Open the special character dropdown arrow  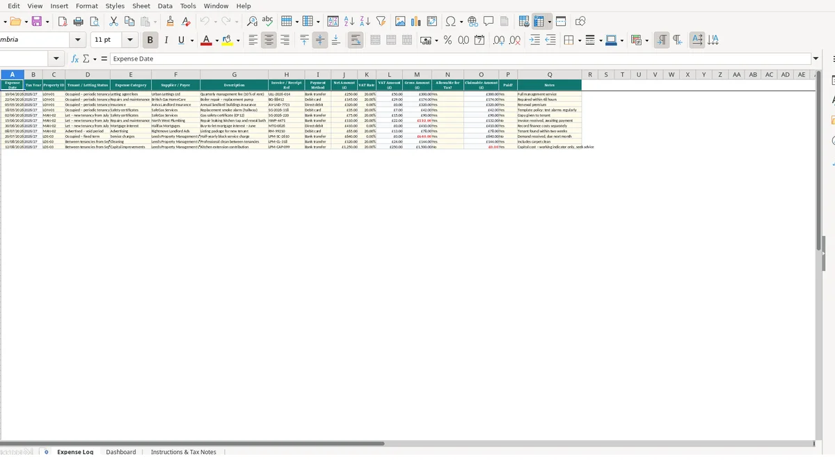point(461,22)
